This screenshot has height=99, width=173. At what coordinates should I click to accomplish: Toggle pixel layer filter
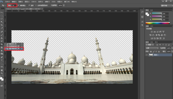(157, 45)
